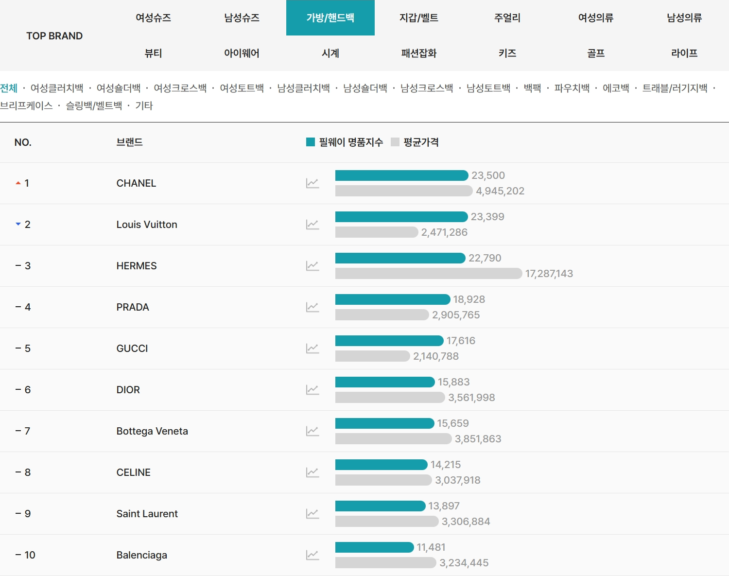Viewport: 729px width, 576px height.
Task: Select the 전체 subcategory filter
Action: point(9,88)
